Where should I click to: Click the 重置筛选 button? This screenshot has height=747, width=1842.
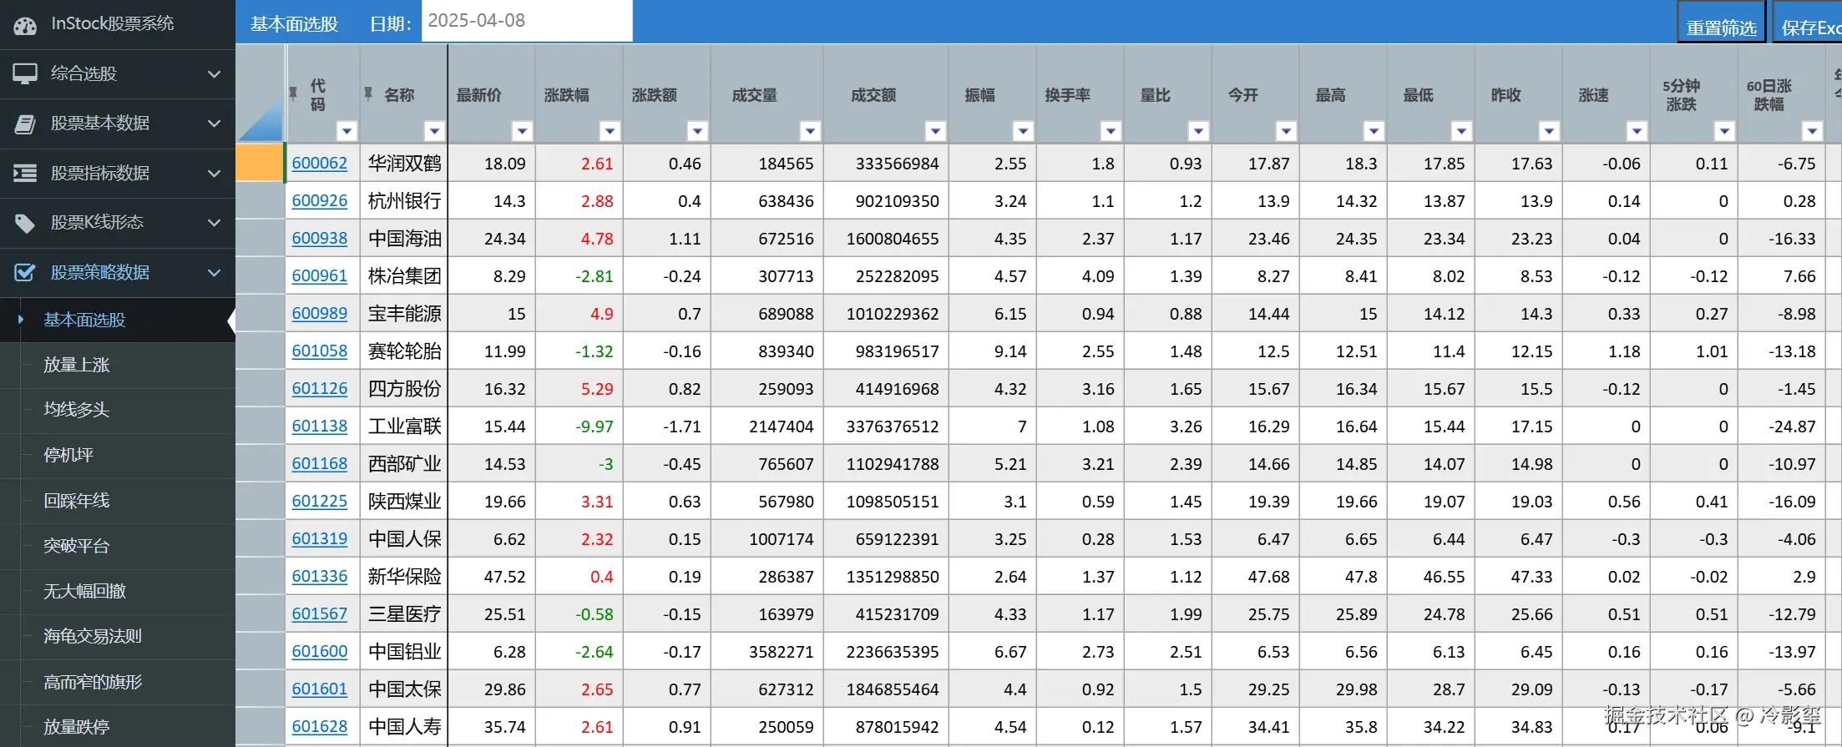tap(1722, 23)
